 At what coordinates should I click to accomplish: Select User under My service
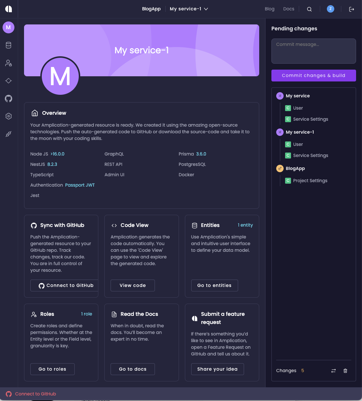(298, 108)
